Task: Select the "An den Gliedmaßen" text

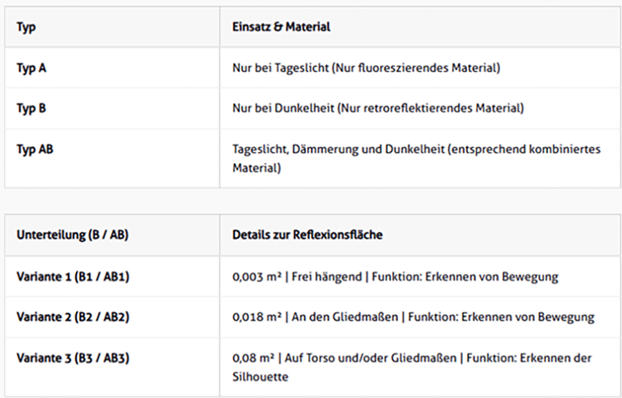Action: tap(345, 317)
